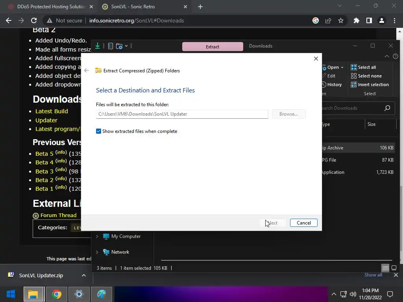Click the Next button in extract dialog
Image resolution: width=403 pixels, height=302 pixels.
point(273,223)
